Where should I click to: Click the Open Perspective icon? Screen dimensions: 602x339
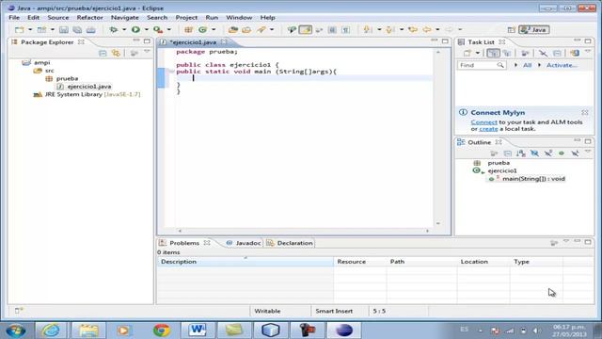point(511,30)
